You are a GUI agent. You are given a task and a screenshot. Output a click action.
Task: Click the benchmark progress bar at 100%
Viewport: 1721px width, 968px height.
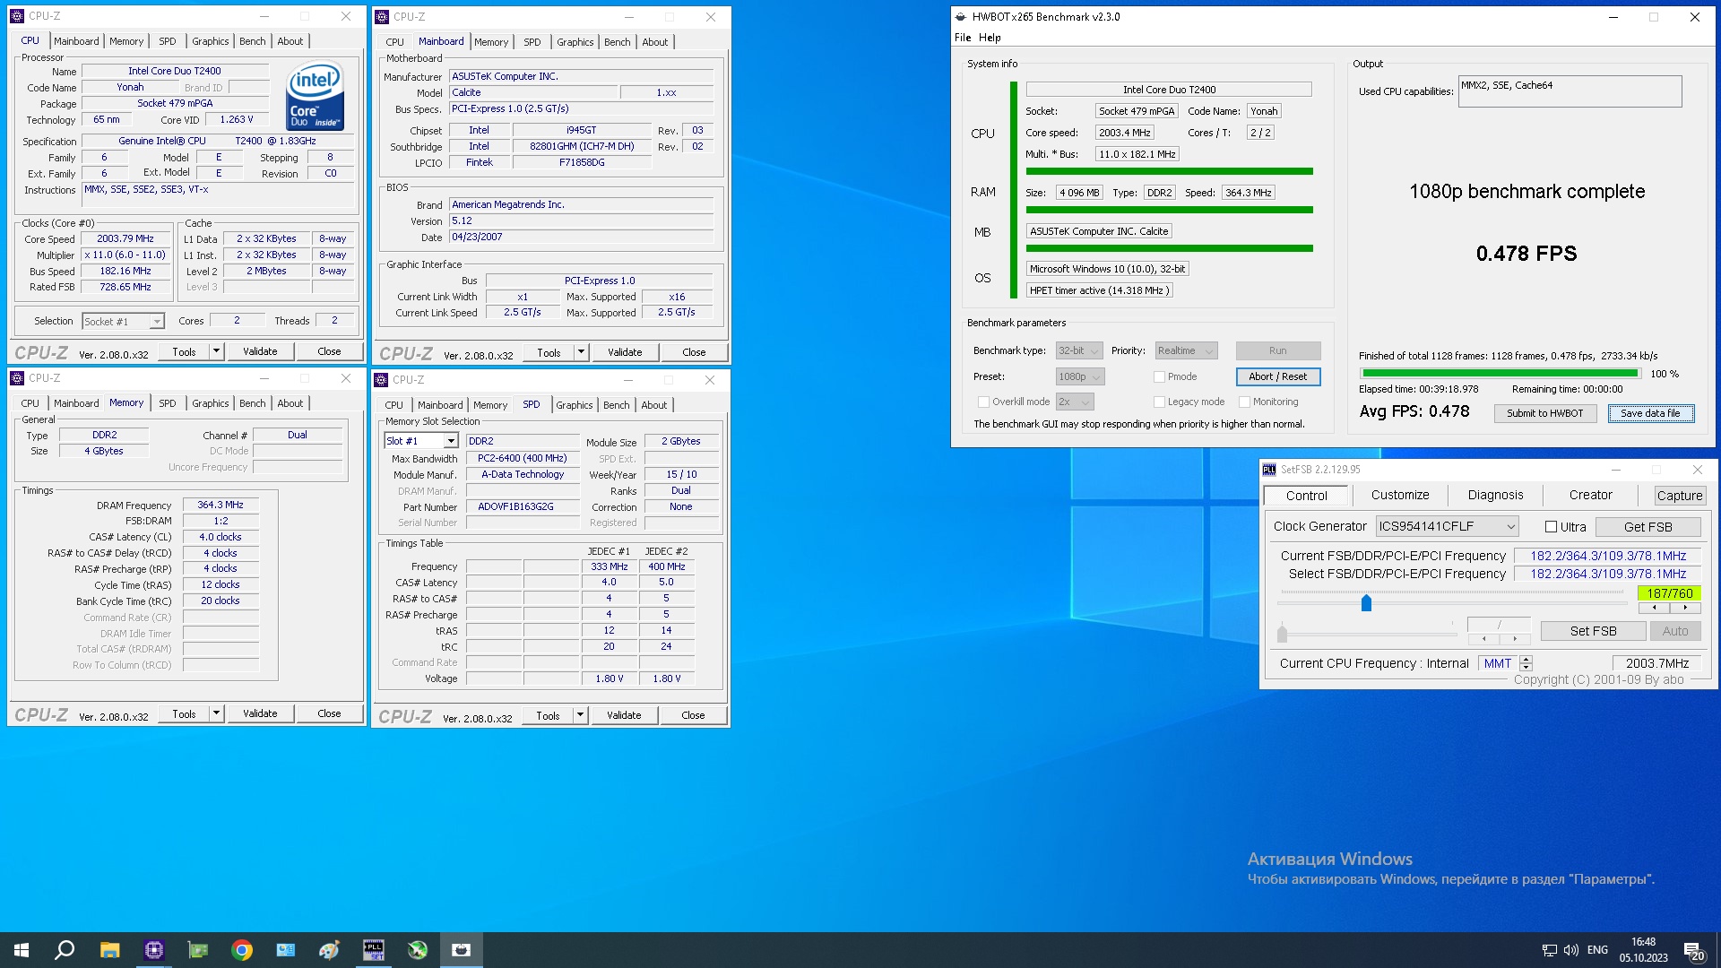[x=1500, y=374]
